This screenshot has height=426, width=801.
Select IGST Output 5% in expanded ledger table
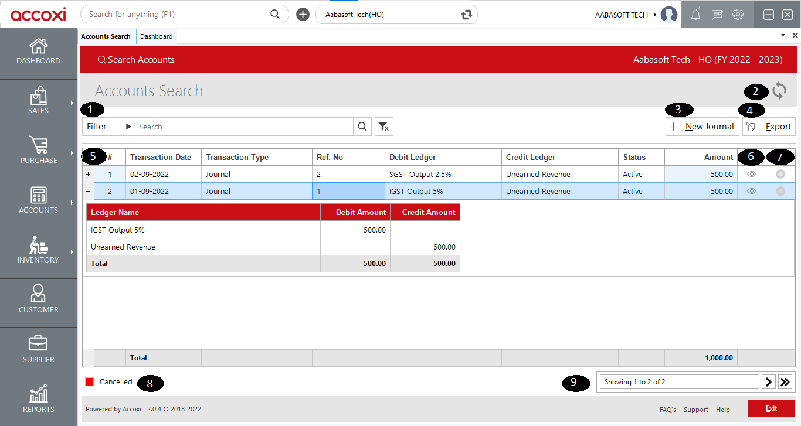[x=203, y=230]
